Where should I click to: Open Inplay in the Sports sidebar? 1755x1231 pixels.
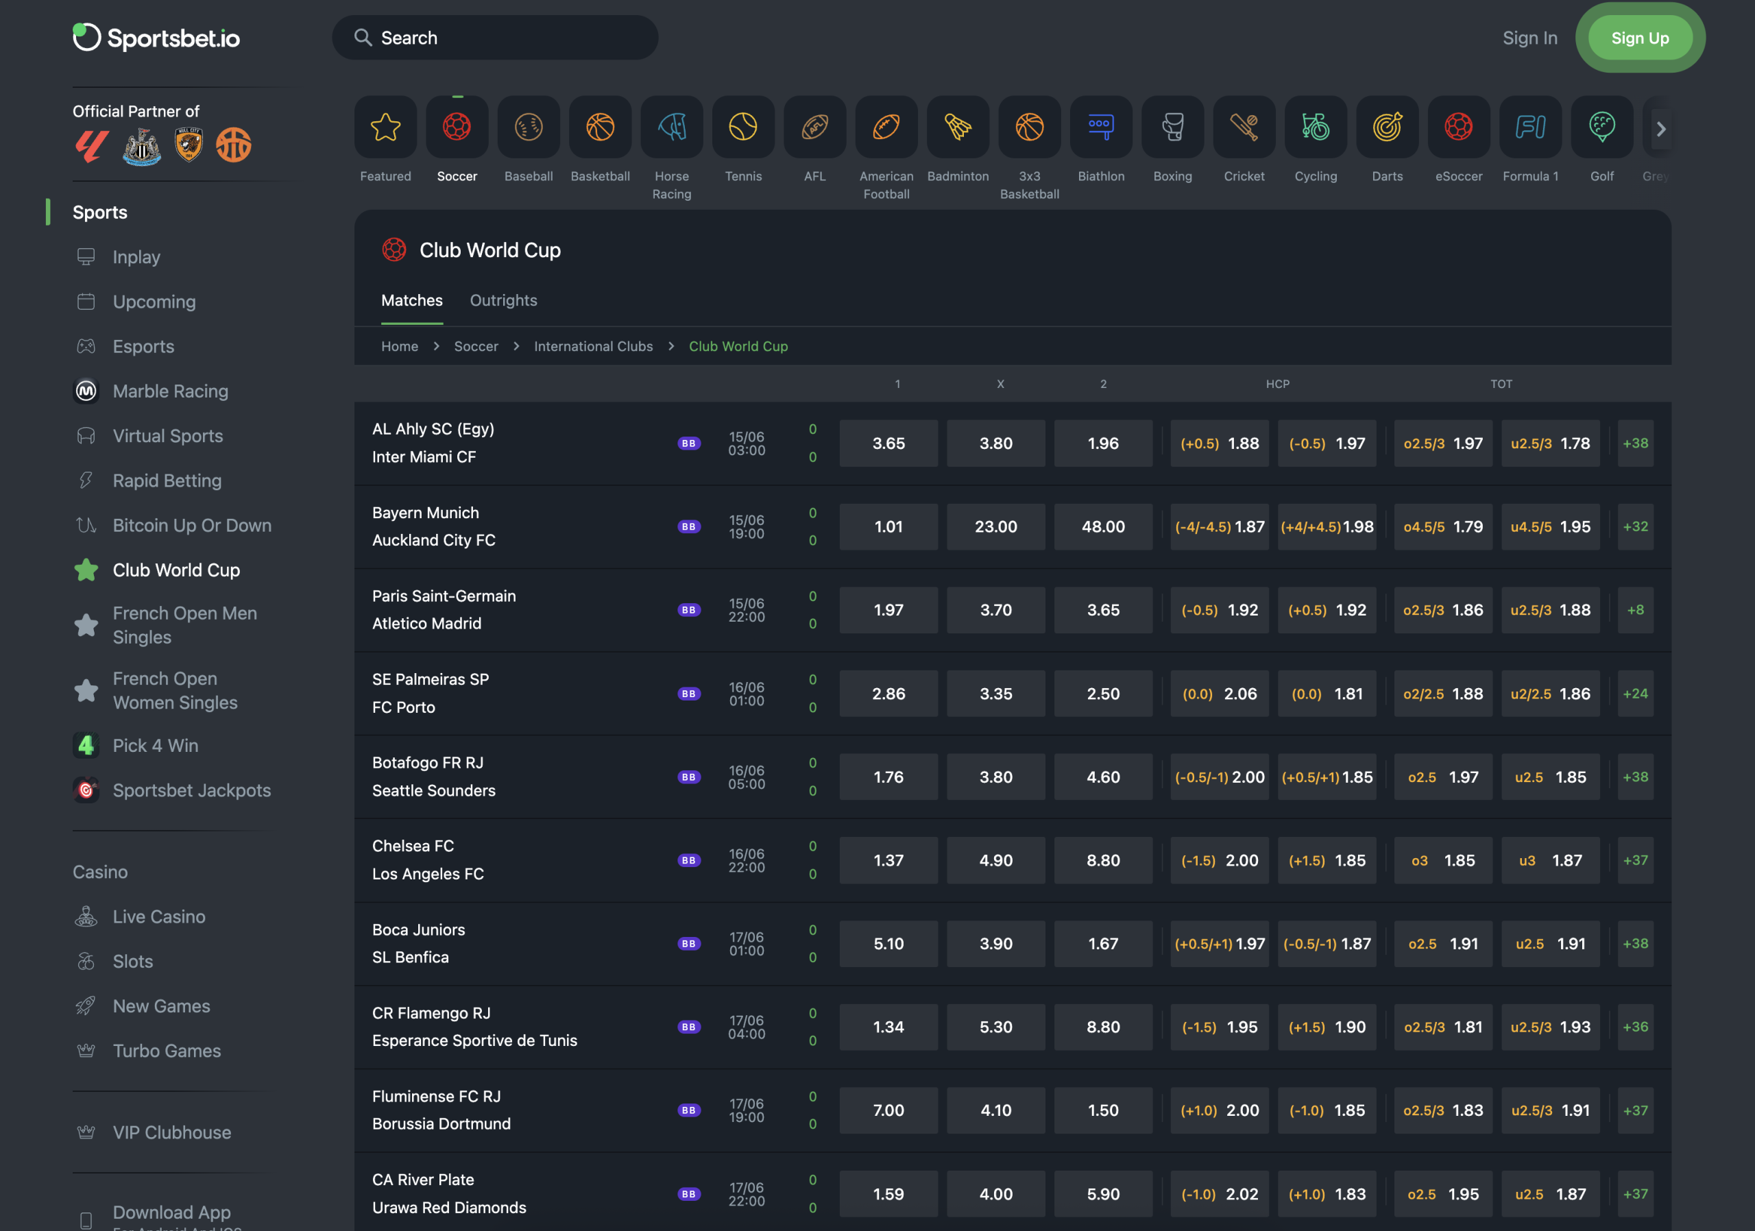coord(136,257)
